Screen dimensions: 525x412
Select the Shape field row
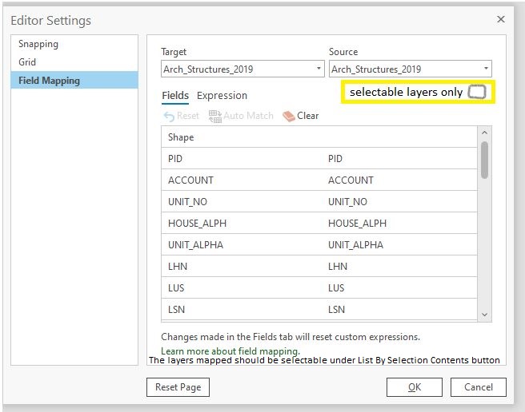[181, 137]
